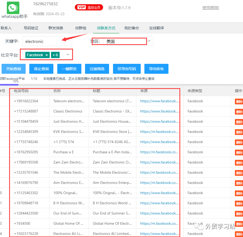The height and width of the screenshot is (237, 243).
Task: Click the 来源 column header
Action: coord(144,91)
